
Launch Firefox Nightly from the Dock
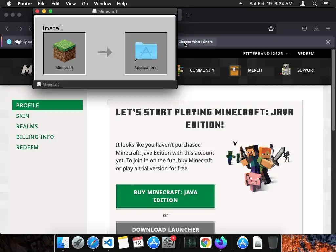[221, 242]
